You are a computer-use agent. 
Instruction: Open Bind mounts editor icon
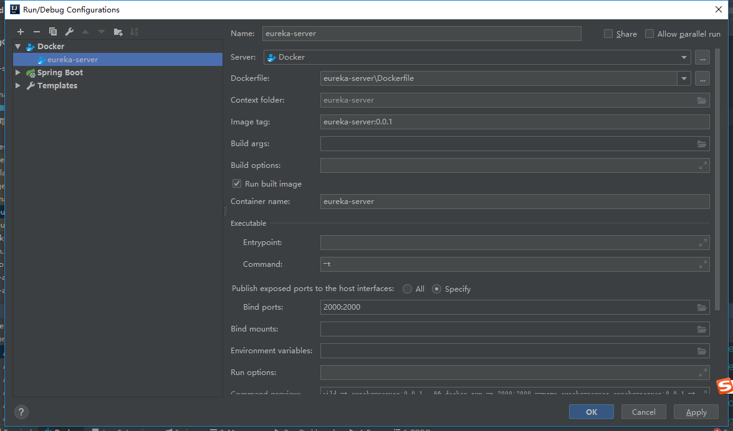(702, 330)
